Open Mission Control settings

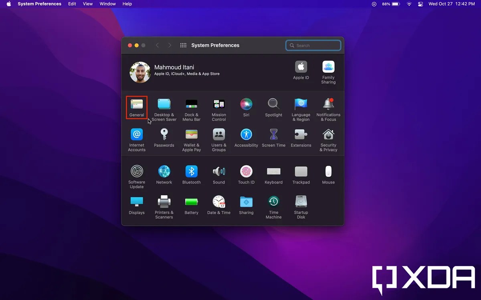pyautogui.click(x=218, y=106)
